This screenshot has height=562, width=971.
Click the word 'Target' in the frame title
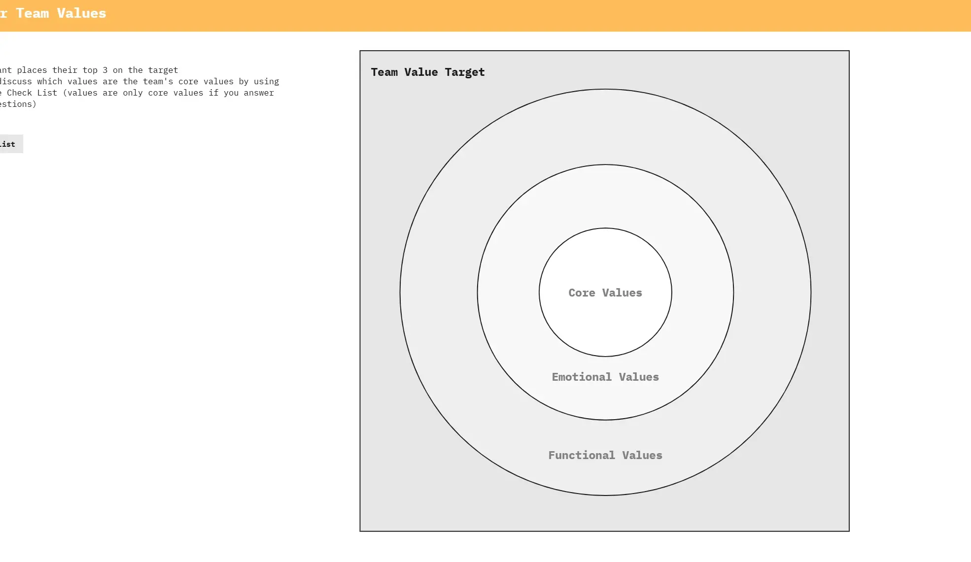click(x=464, y=72)
